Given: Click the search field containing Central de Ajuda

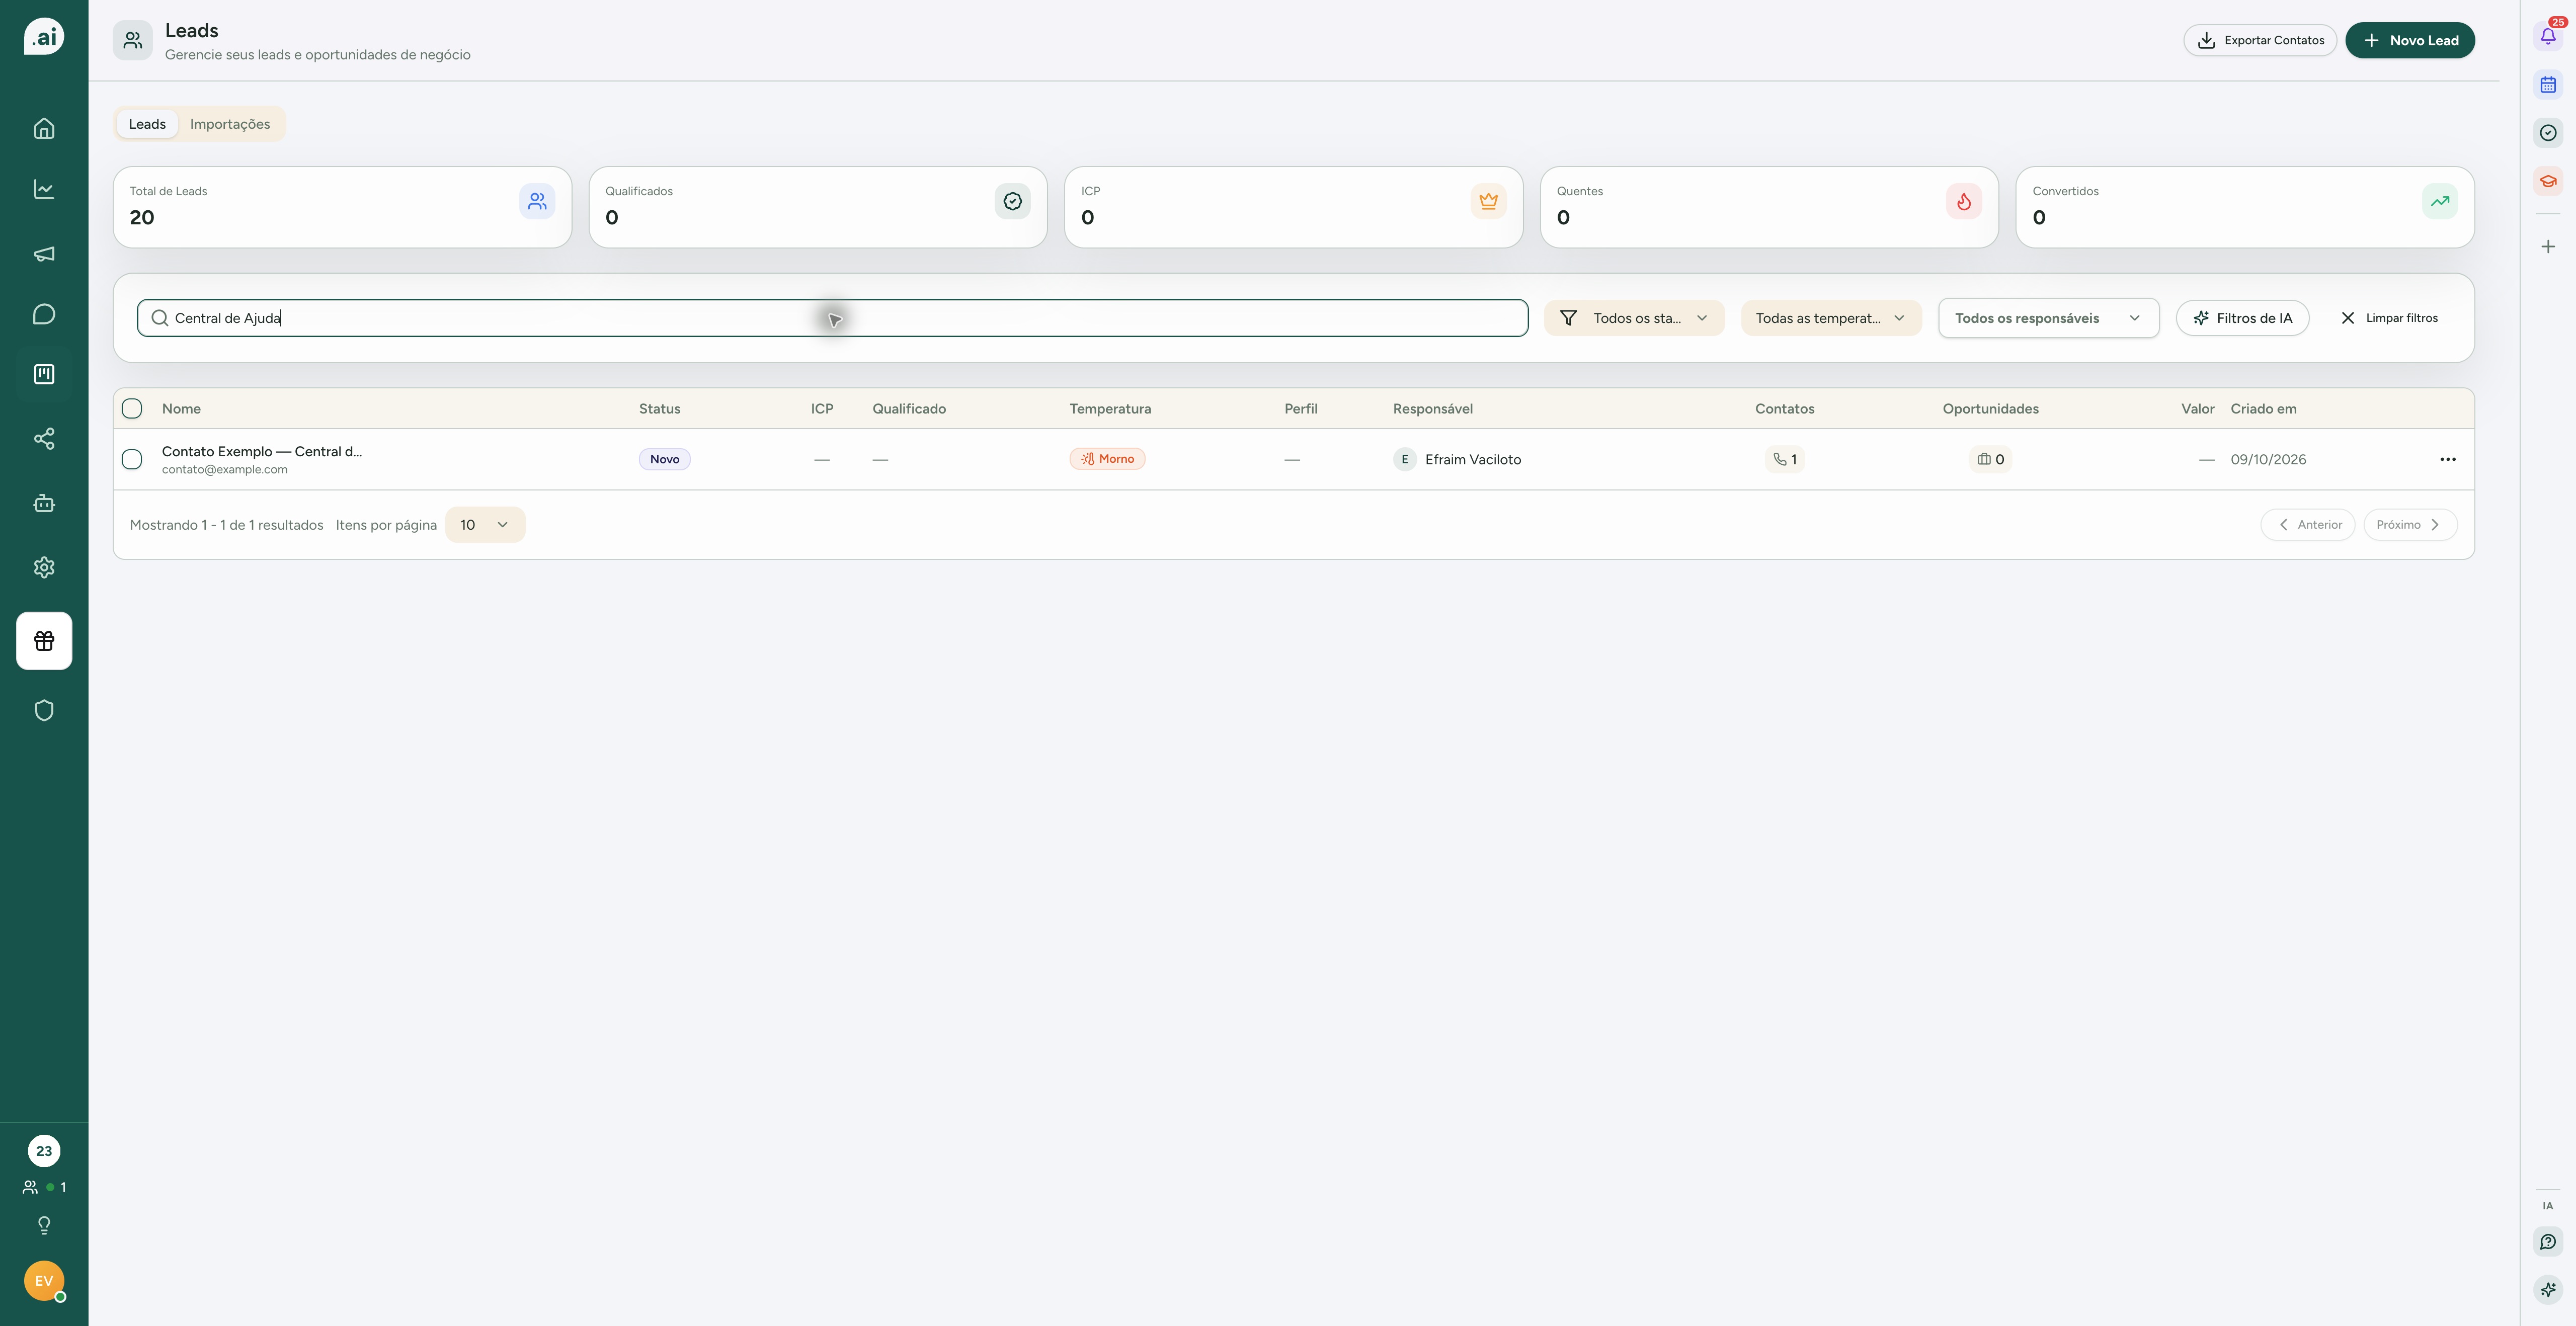Looking at the screenshot, I should pos(832,318).
